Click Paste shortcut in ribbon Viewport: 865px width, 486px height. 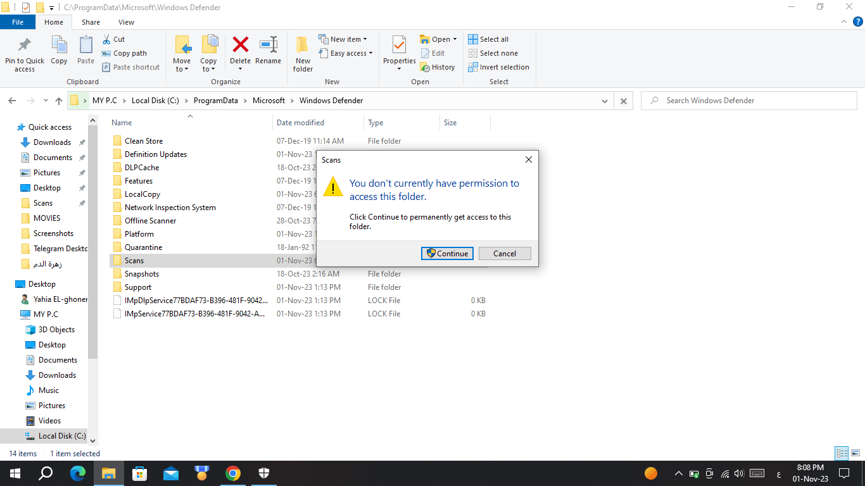(x=131, y=67)
